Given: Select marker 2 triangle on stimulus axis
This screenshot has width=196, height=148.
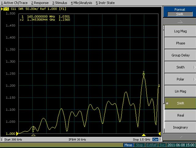Looking at the screenshot, I should point(144,135).
